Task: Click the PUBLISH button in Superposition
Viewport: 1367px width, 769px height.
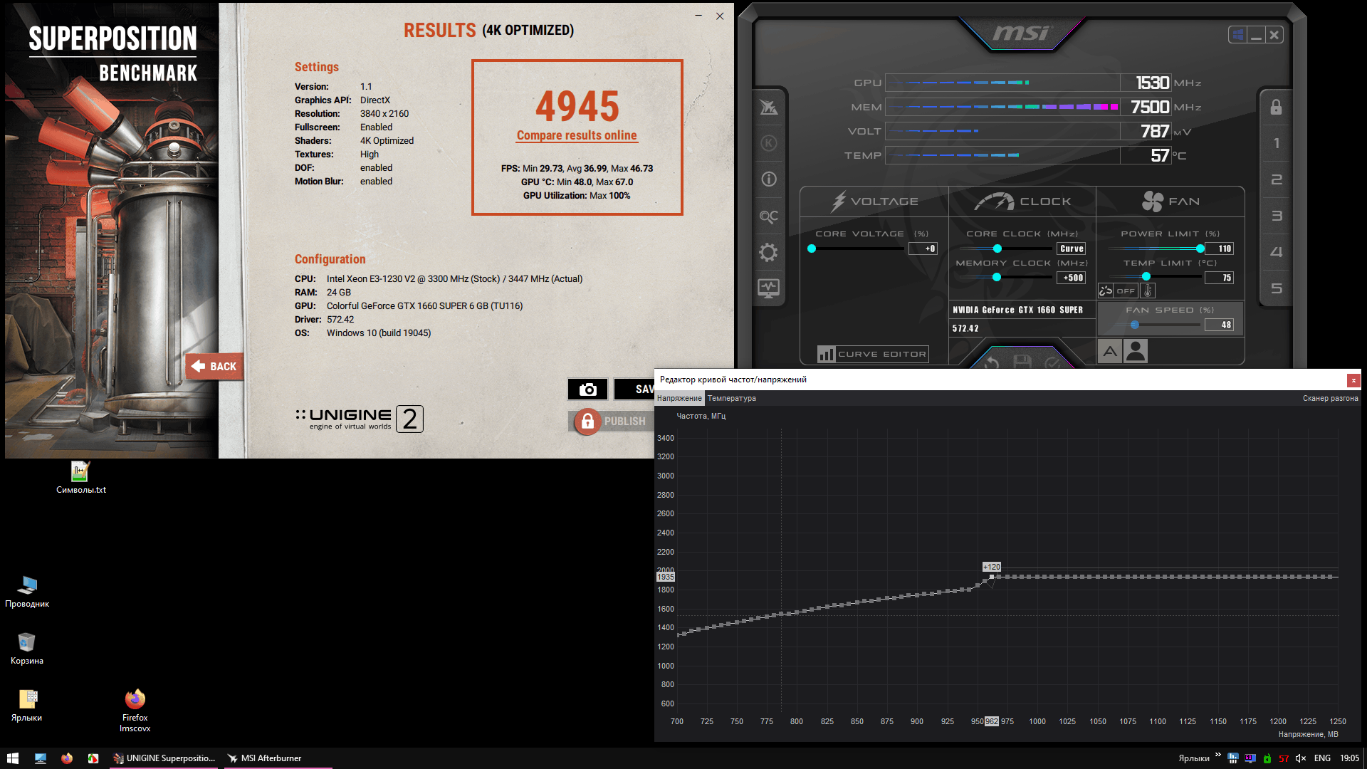Action: 612,422
